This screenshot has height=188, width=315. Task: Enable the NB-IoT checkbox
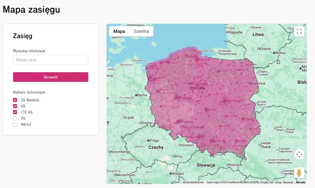[x=15, y=125]
